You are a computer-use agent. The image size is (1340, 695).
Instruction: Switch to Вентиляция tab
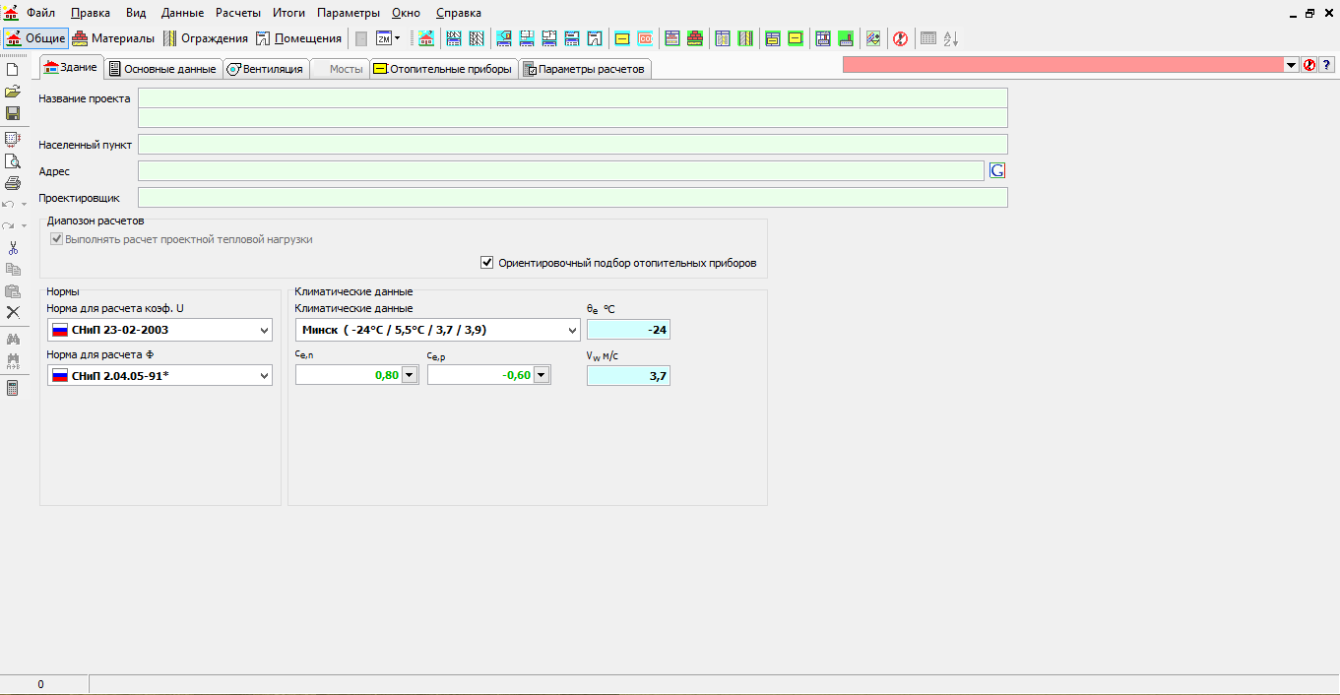(x=265, y=69)
